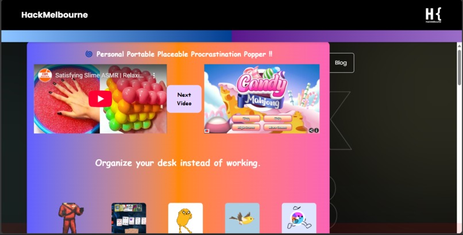Open the YouTube channel avatar icon
463x235 pixels.
45,75
